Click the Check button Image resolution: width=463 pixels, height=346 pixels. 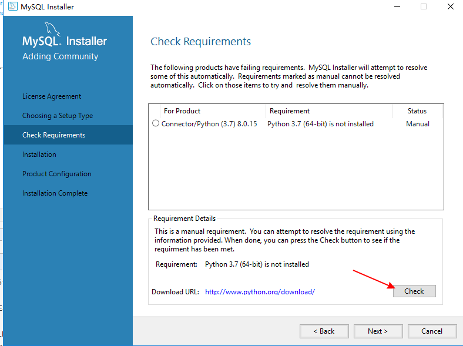414,291
